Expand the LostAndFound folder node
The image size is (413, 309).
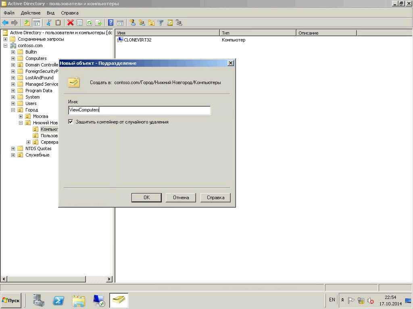(13, 78)
